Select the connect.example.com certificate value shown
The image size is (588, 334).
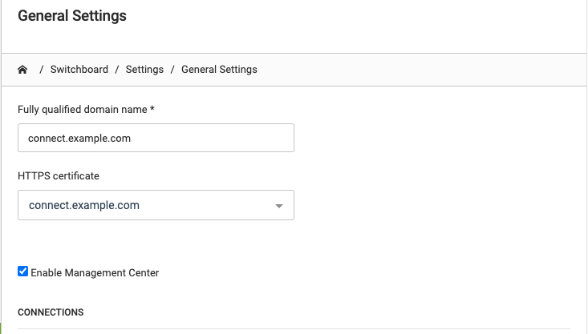point(84,205)
